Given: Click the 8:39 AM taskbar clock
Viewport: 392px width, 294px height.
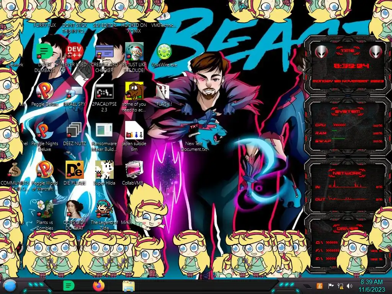Looking at the screenshot, I should tap(371, 286).
